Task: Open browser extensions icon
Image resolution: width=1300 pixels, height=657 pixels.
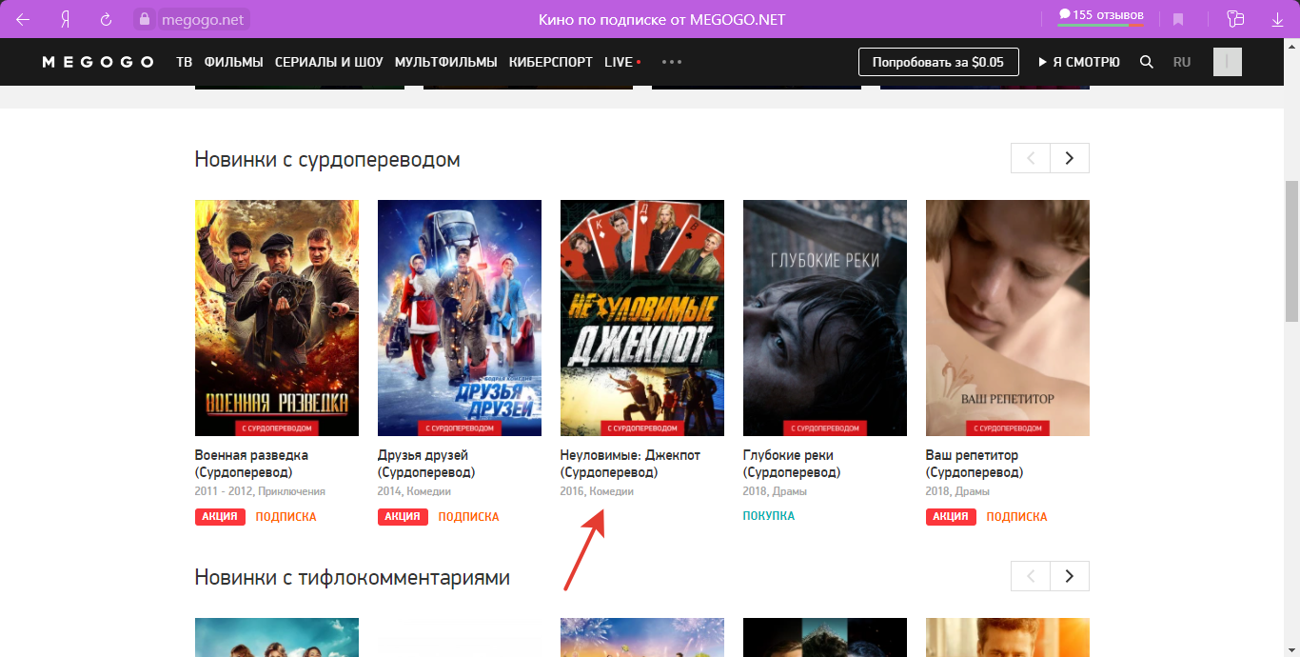Action: [1235, 19]
